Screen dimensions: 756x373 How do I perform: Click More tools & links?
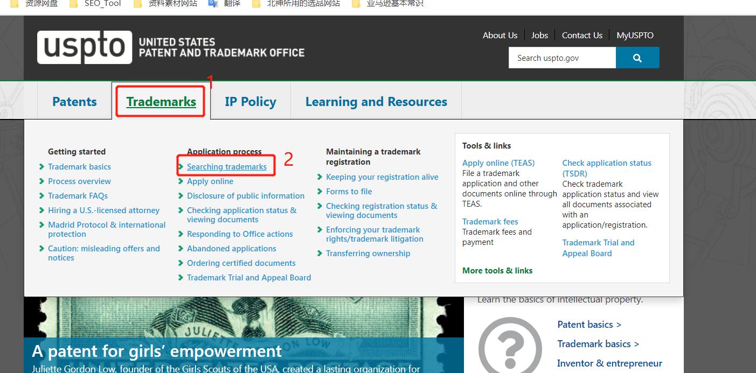pyautogui.click(x=497, y=271)
